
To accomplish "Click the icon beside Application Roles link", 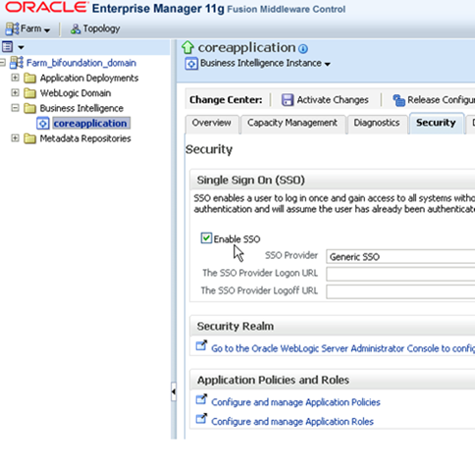I will pyautogui.click(x=201, y=418).
